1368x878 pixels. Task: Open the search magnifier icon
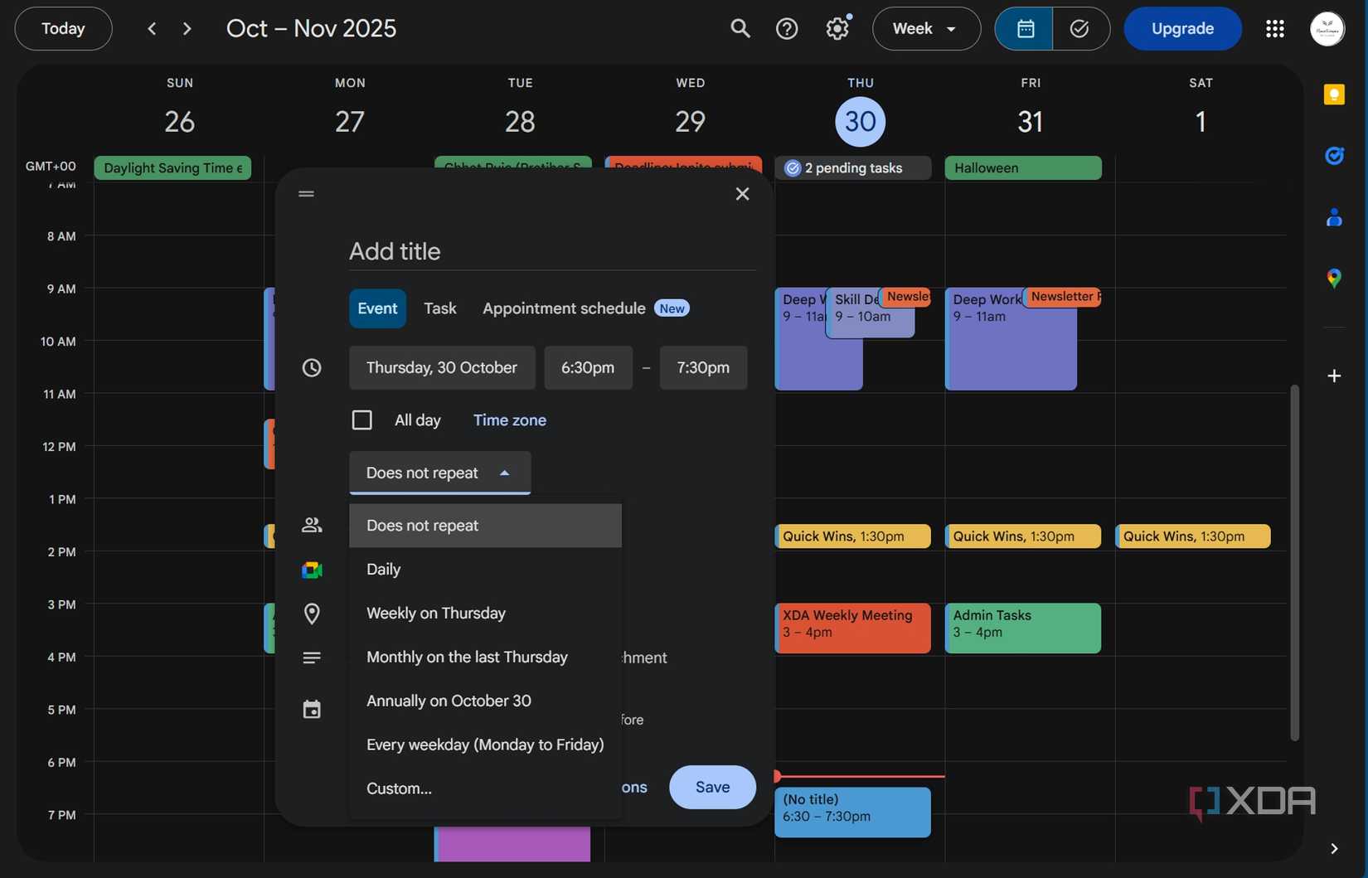740,29
